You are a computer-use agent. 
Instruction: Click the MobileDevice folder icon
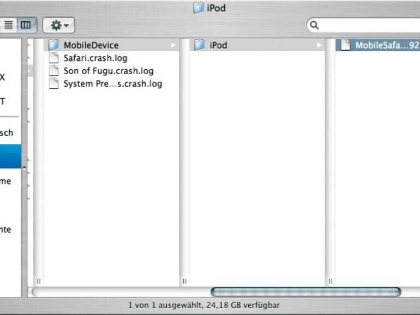coord(54,45)
